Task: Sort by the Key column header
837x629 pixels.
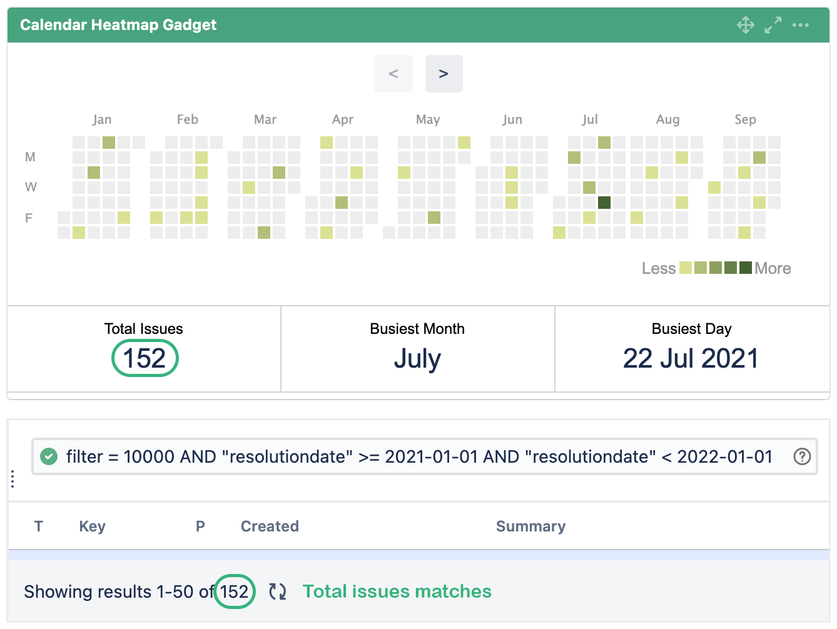Action: point(92,526)
